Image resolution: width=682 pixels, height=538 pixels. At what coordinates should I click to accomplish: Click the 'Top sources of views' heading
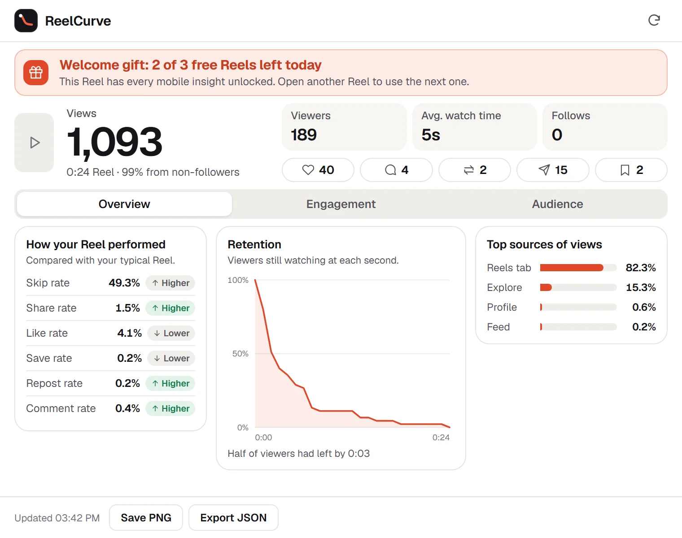pos(544,244)
